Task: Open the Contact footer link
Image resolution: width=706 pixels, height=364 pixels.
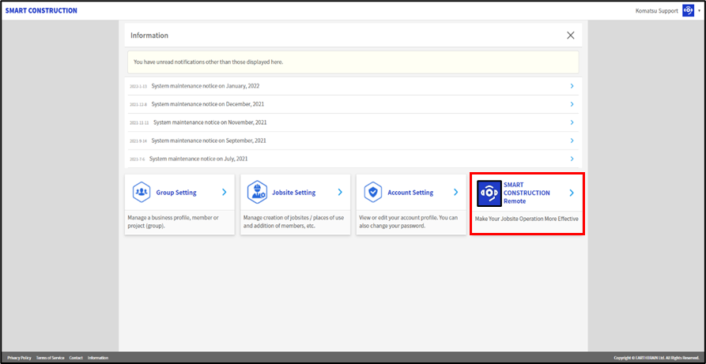Action: click(76, 358)
